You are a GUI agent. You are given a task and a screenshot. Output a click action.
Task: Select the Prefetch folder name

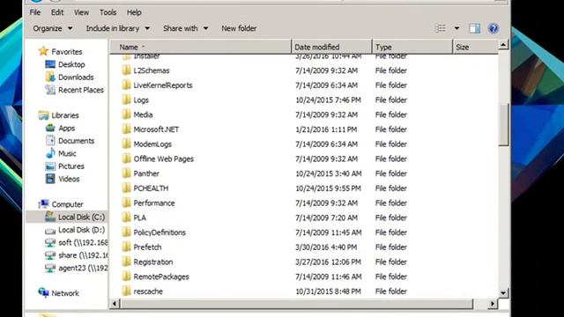(147, 247)
